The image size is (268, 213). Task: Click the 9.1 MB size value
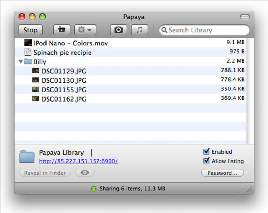tap(235, 42)
